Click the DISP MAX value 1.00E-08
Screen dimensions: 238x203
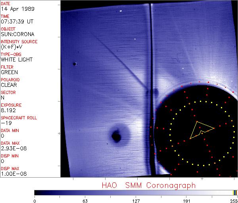13,174
